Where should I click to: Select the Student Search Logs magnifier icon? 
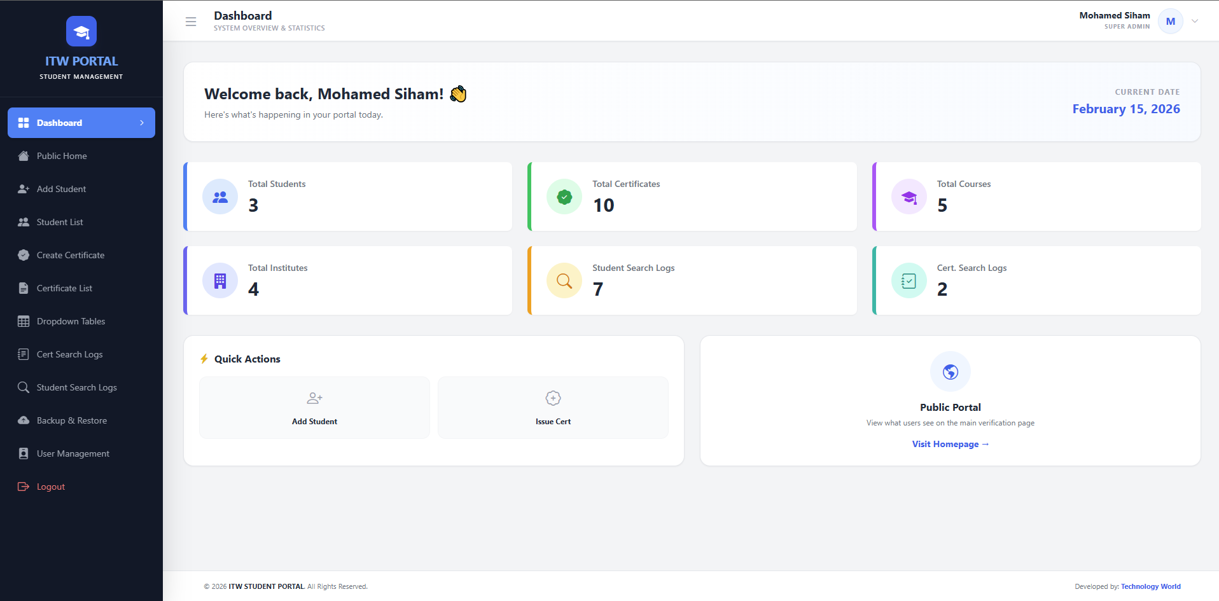point(24,387)
